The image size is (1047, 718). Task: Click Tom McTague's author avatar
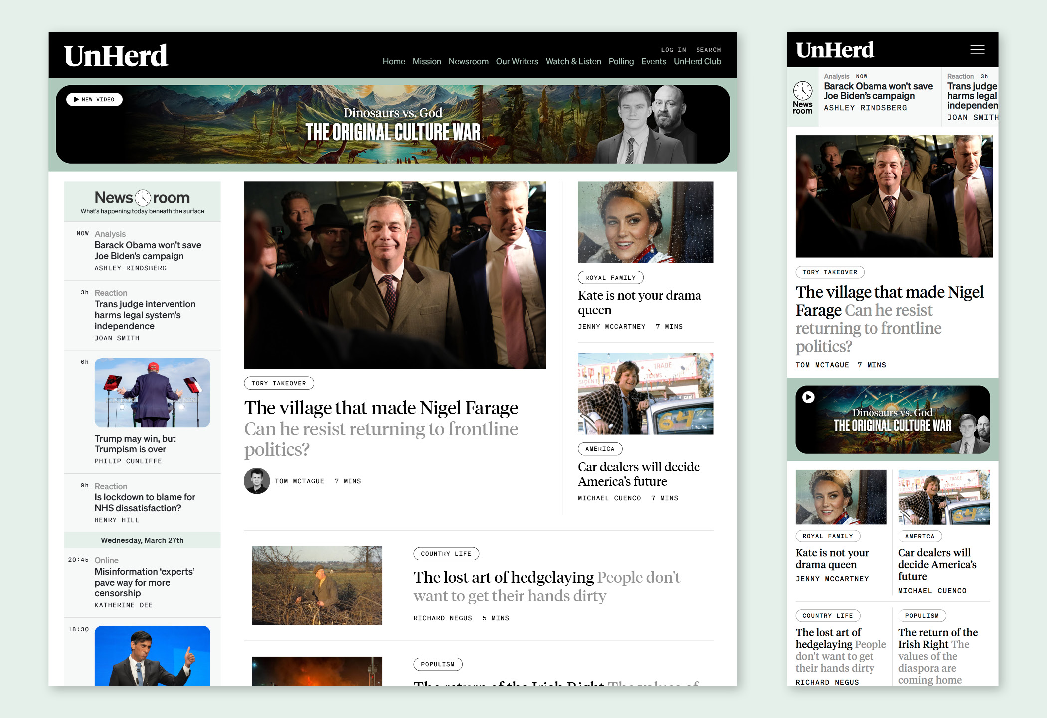[x=257, y=481]
